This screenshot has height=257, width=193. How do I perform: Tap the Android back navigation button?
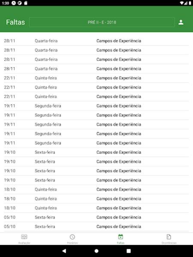64,251
